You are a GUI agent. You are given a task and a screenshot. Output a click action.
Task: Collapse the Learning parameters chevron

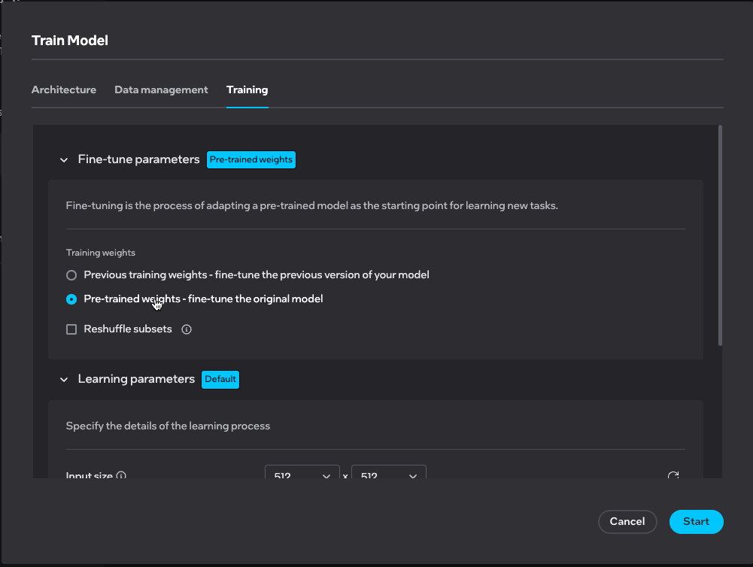point(64,380)
